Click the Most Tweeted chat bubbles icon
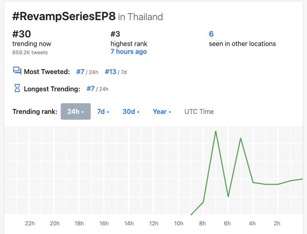 point(17,71)
